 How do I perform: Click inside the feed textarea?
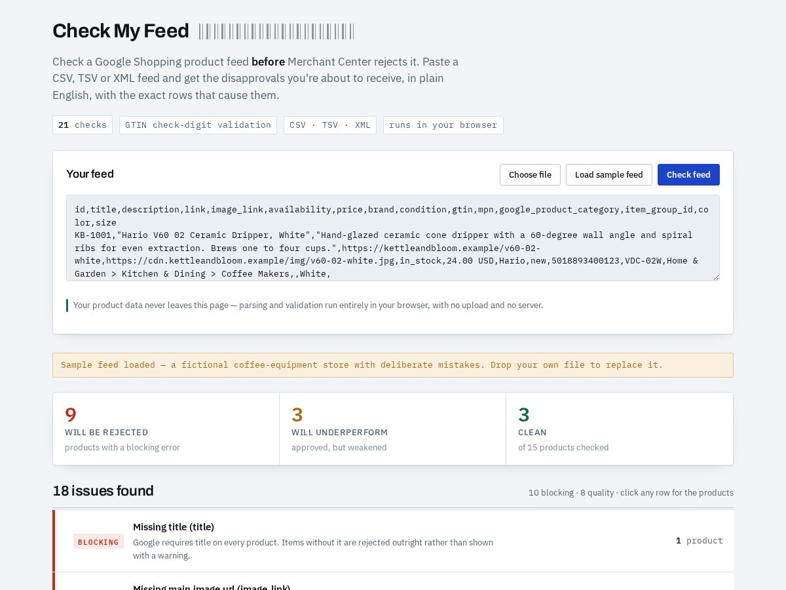(x=393, y=238)
